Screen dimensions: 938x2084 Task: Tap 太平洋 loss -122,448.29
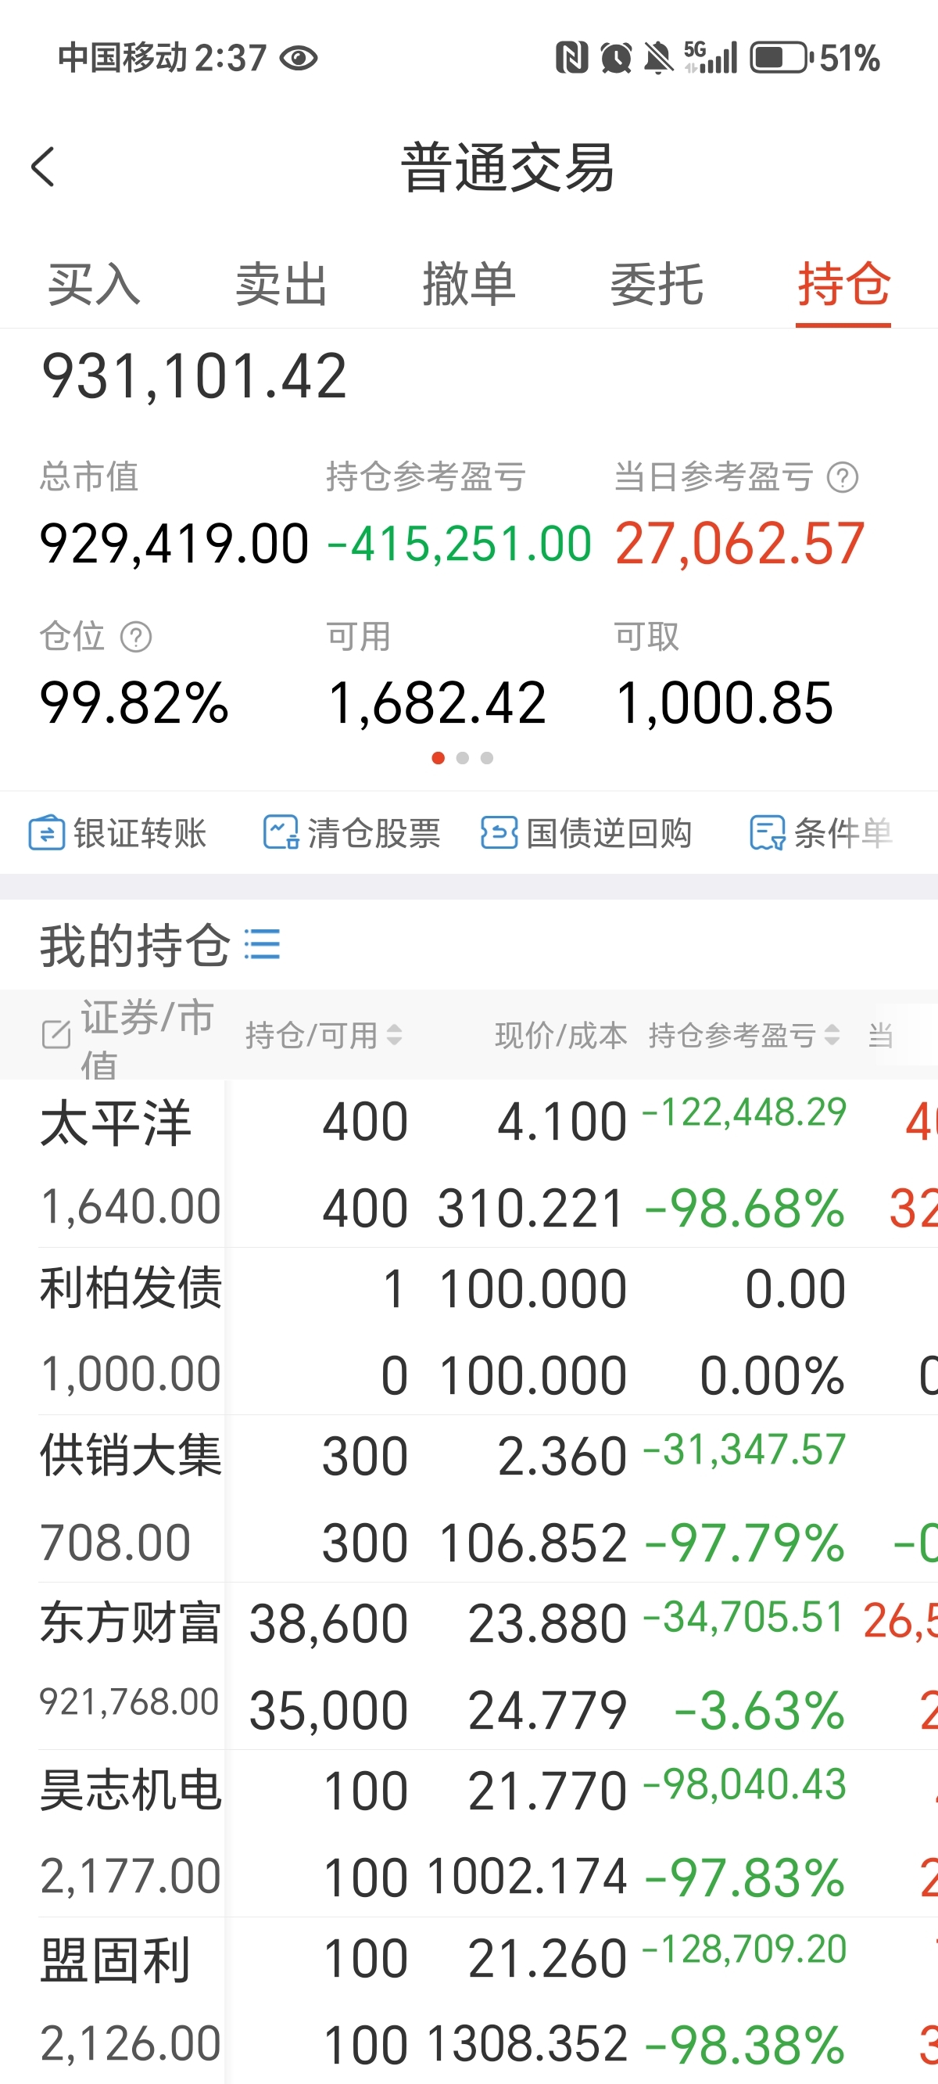[x=745, y=1112]
